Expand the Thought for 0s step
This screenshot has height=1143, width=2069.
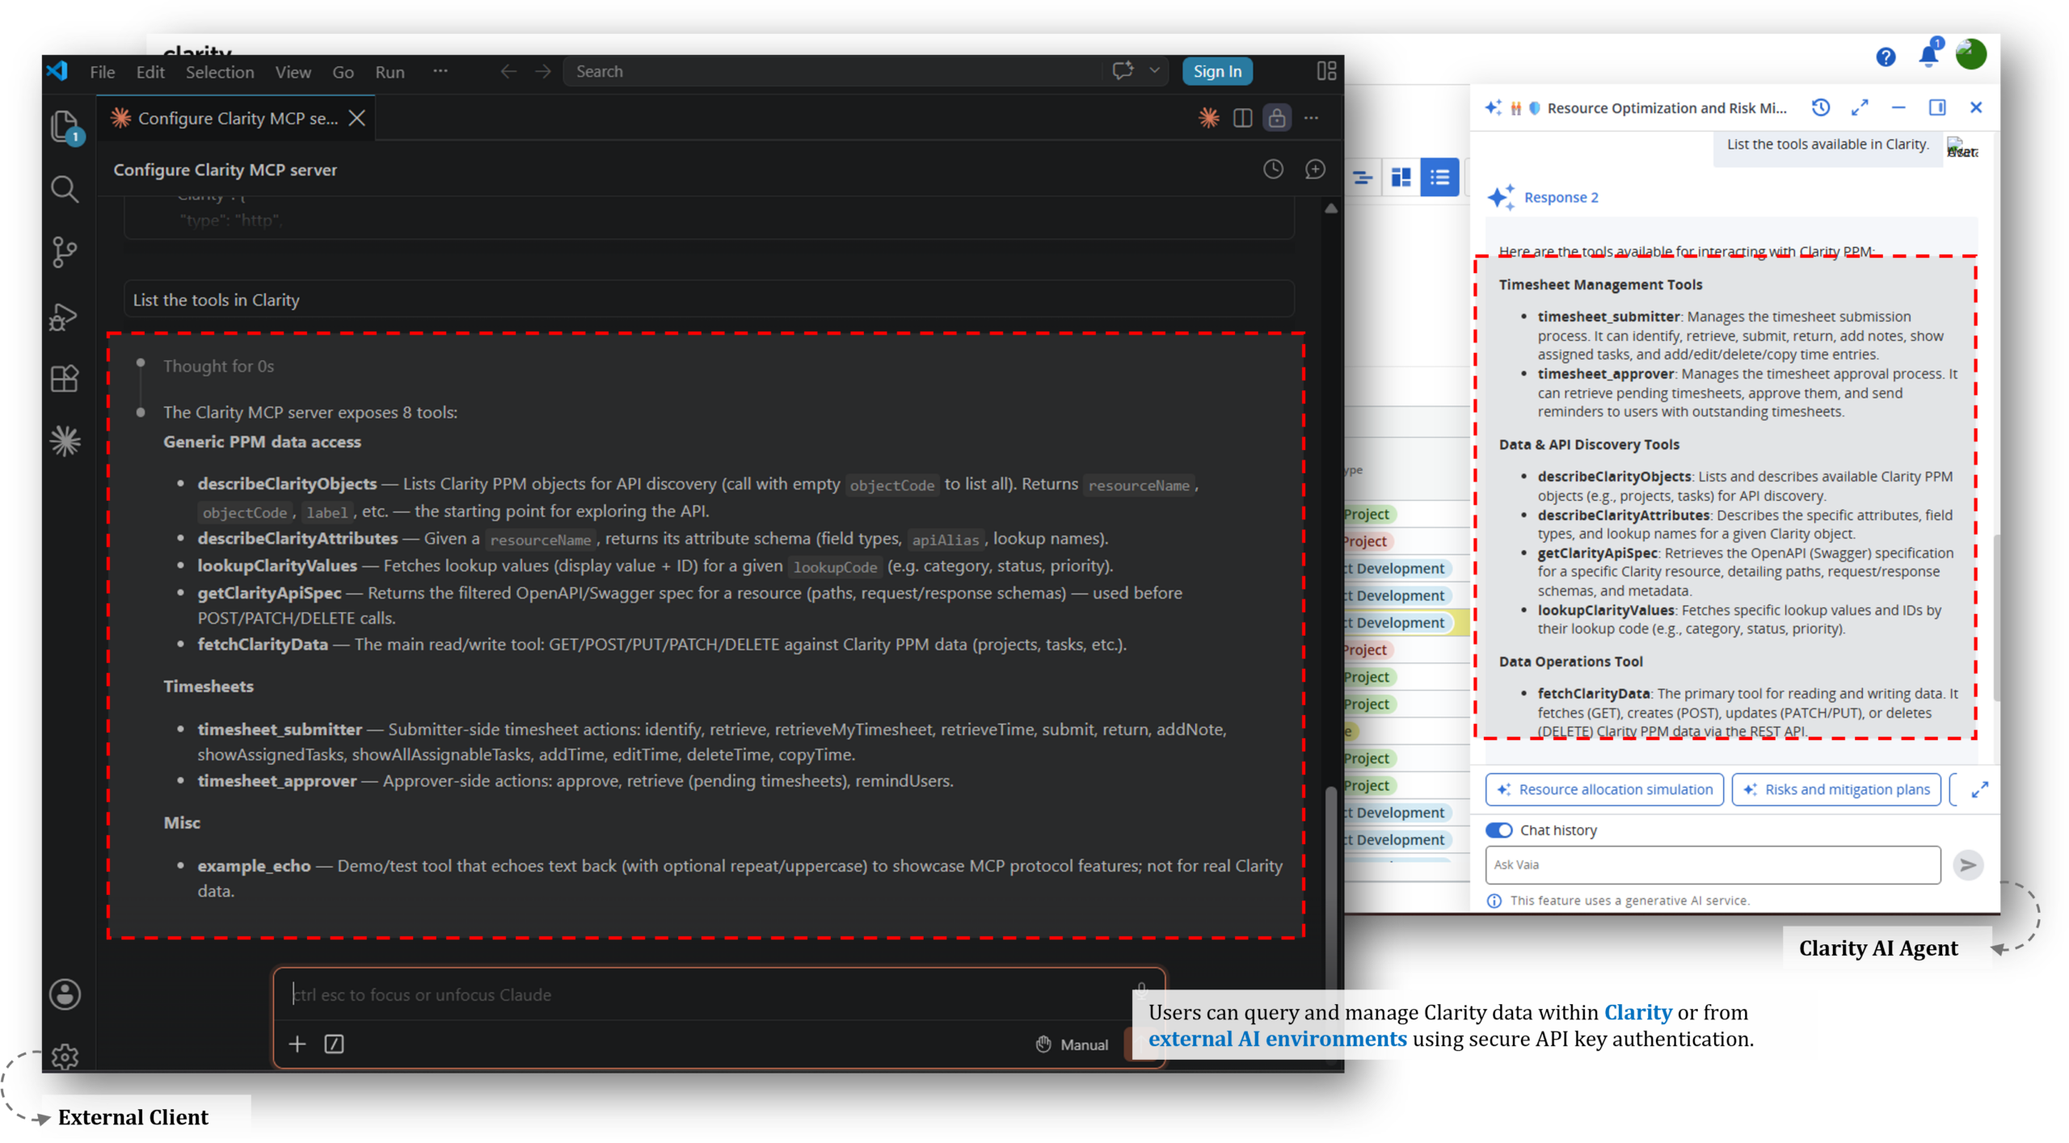pos(218,366)
